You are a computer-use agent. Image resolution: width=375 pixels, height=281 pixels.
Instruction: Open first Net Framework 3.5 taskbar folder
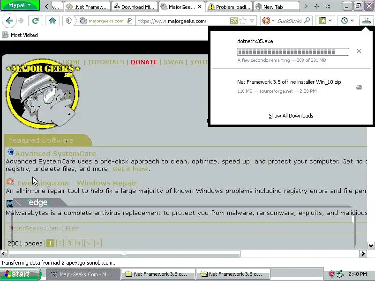[158, 274]
